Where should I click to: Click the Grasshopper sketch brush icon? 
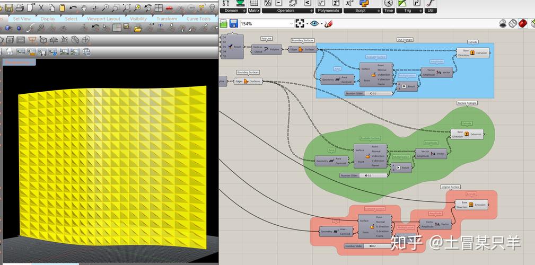click(329, 23)
